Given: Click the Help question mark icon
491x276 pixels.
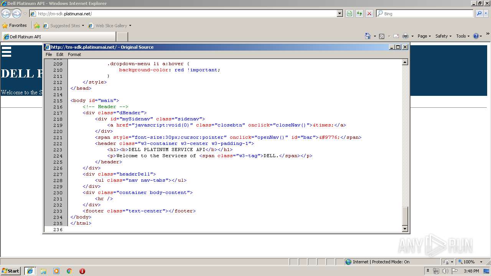Looking at the screenshot, I should point(476,36).
